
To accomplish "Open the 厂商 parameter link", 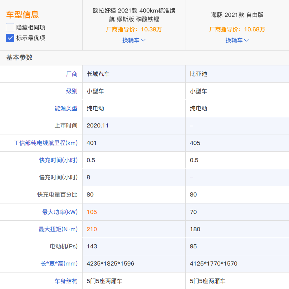I will (72, 74).
